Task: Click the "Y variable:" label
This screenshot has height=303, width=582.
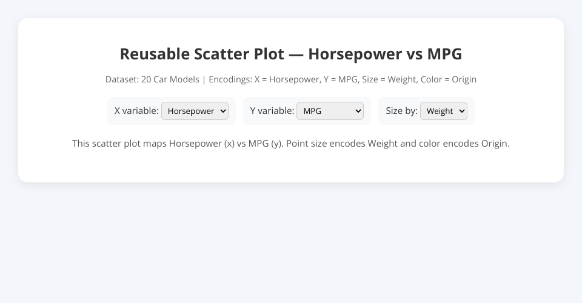Action: click(x=272, y=111)
